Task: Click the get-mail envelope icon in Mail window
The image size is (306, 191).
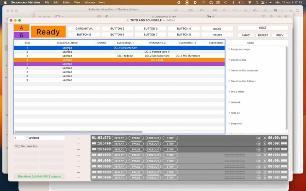Action: point(190,11)
